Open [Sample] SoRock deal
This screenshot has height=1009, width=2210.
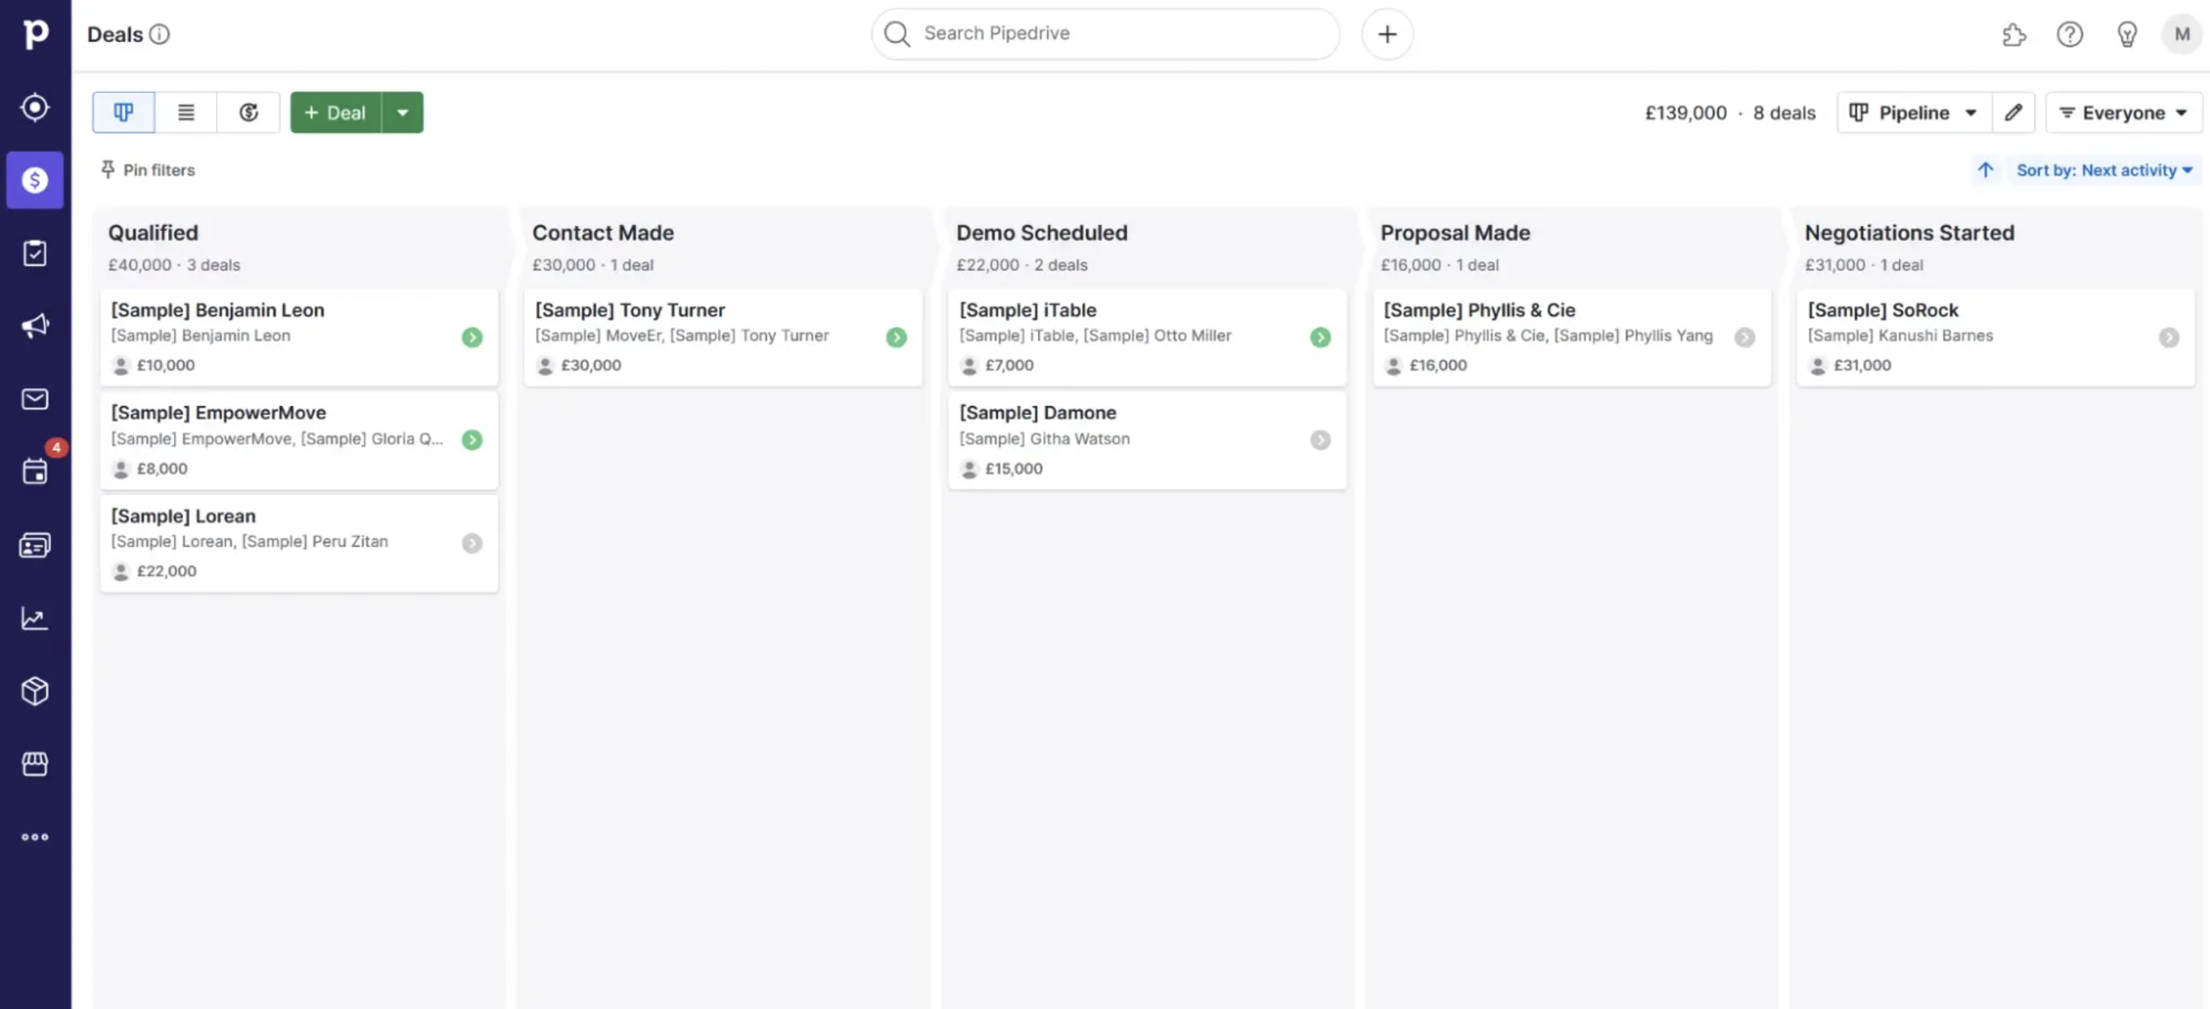pos(1995,337)
